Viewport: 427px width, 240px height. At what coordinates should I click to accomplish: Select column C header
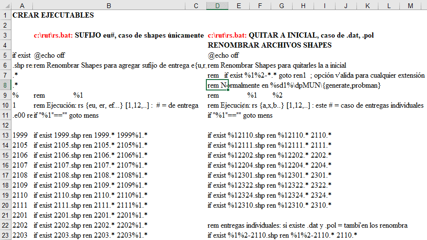click(x=196, y=6)
